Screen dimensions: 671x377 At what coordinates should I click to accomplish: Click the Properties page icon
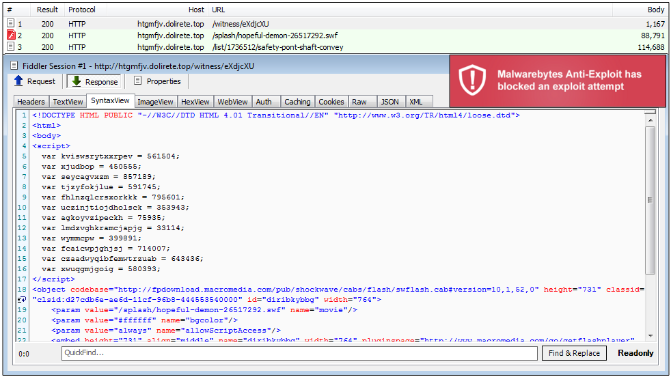[138, 81]
